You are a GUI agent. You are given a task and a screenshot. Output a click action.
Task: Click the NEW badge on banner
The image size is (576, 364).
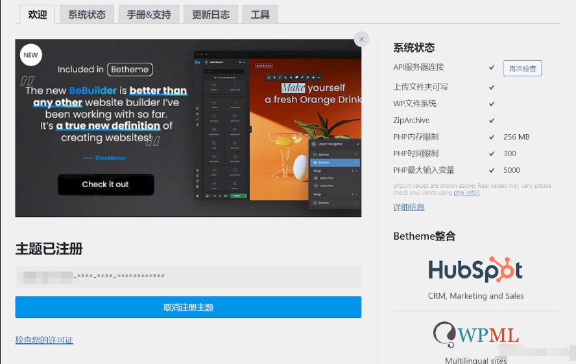[x=31, y=55]
